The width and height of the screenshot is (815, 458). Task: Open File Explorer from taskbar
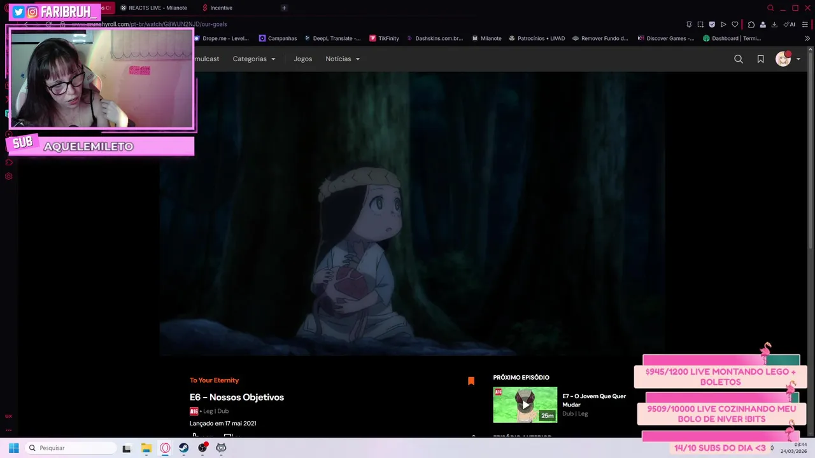[146, 448]
